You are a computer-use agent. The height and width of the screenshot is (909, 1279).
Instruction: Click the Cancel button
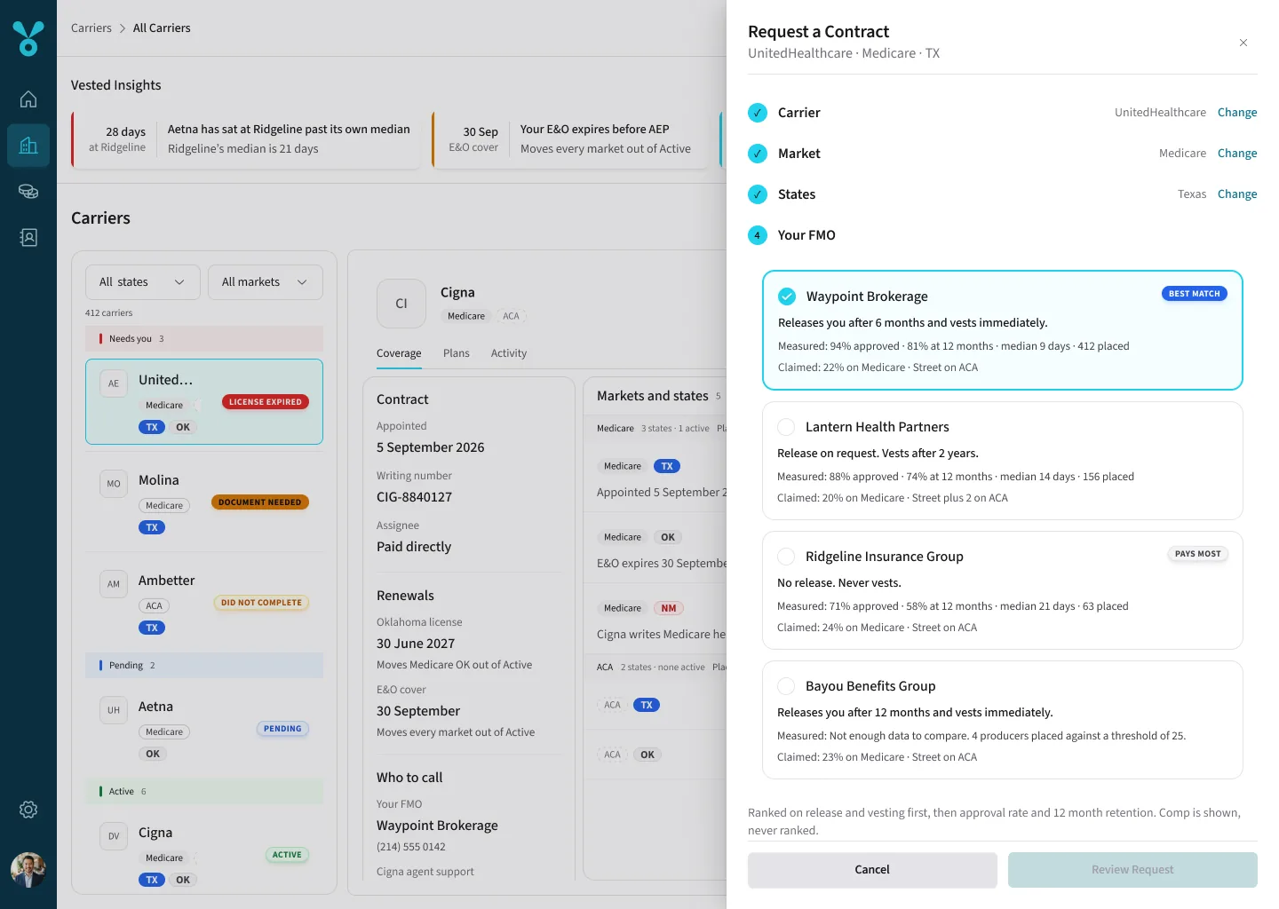(872, 870)
